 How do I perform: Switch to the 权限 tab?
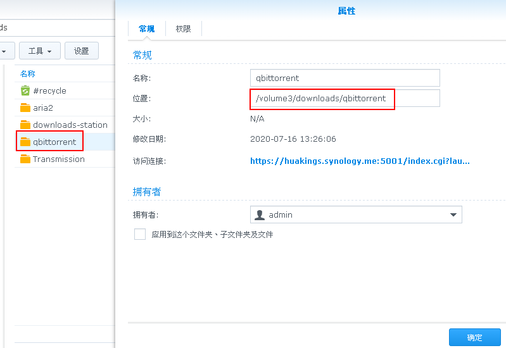coord(183,29)
